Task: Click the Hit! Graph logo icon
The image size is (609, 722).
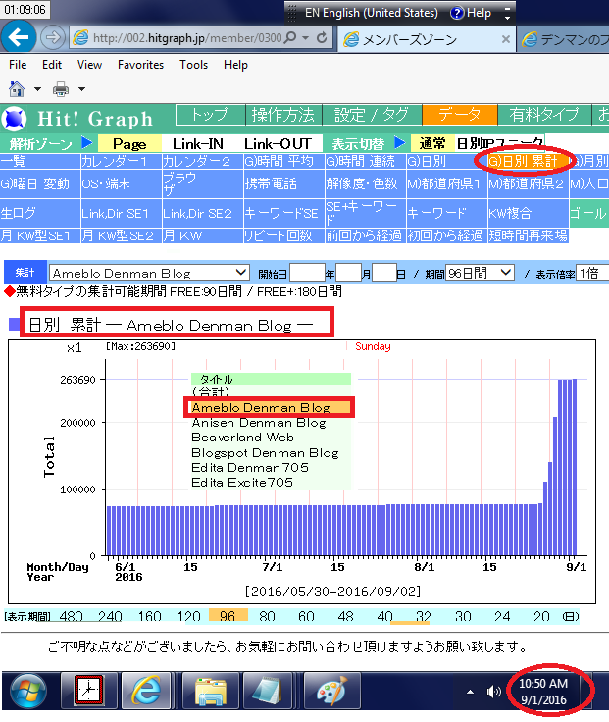Action: click(x=15, y=119)
